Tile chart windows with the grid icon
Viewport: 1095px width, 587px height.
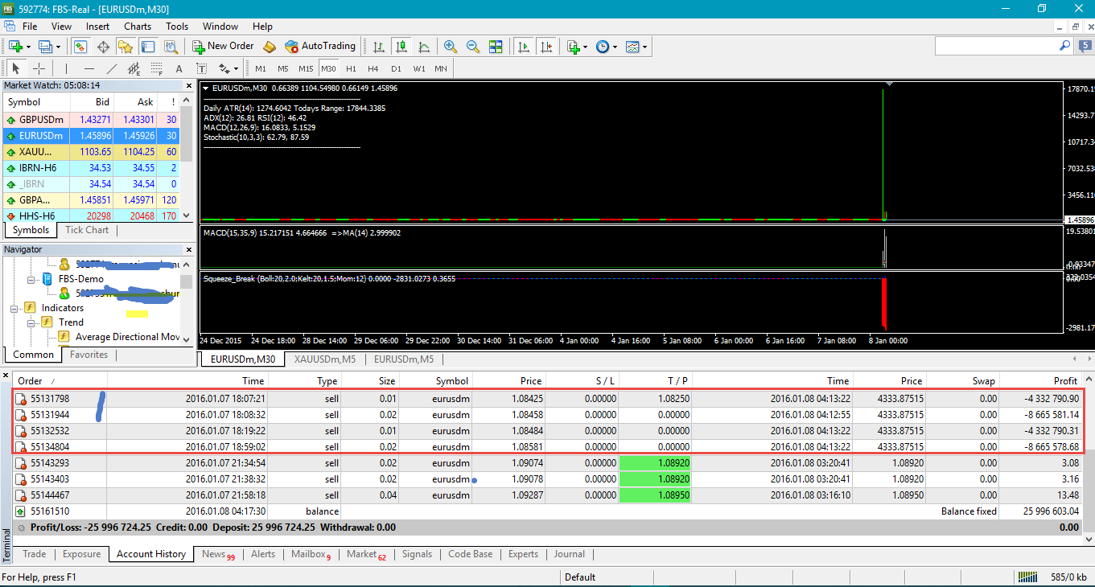point(496,47)
